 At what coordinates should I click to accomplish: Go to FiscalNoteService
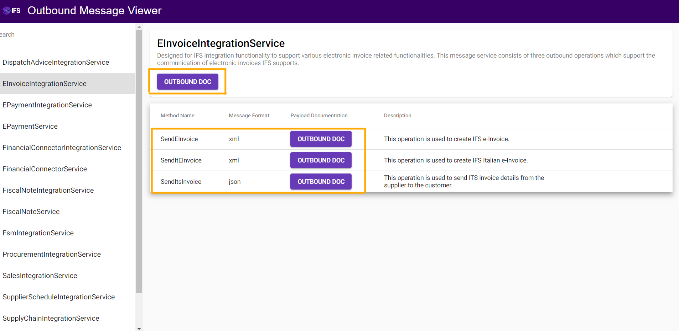31,212
